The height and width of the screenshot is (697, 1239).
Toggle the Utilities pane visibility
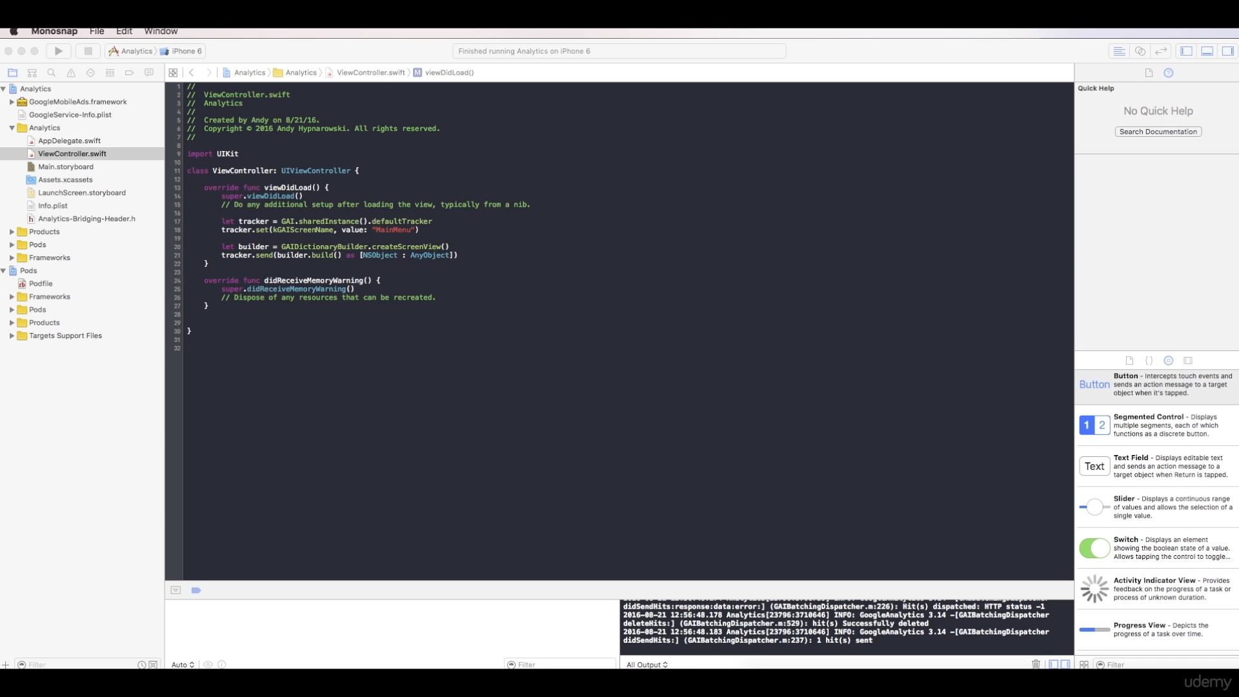tap(1228, 51)
